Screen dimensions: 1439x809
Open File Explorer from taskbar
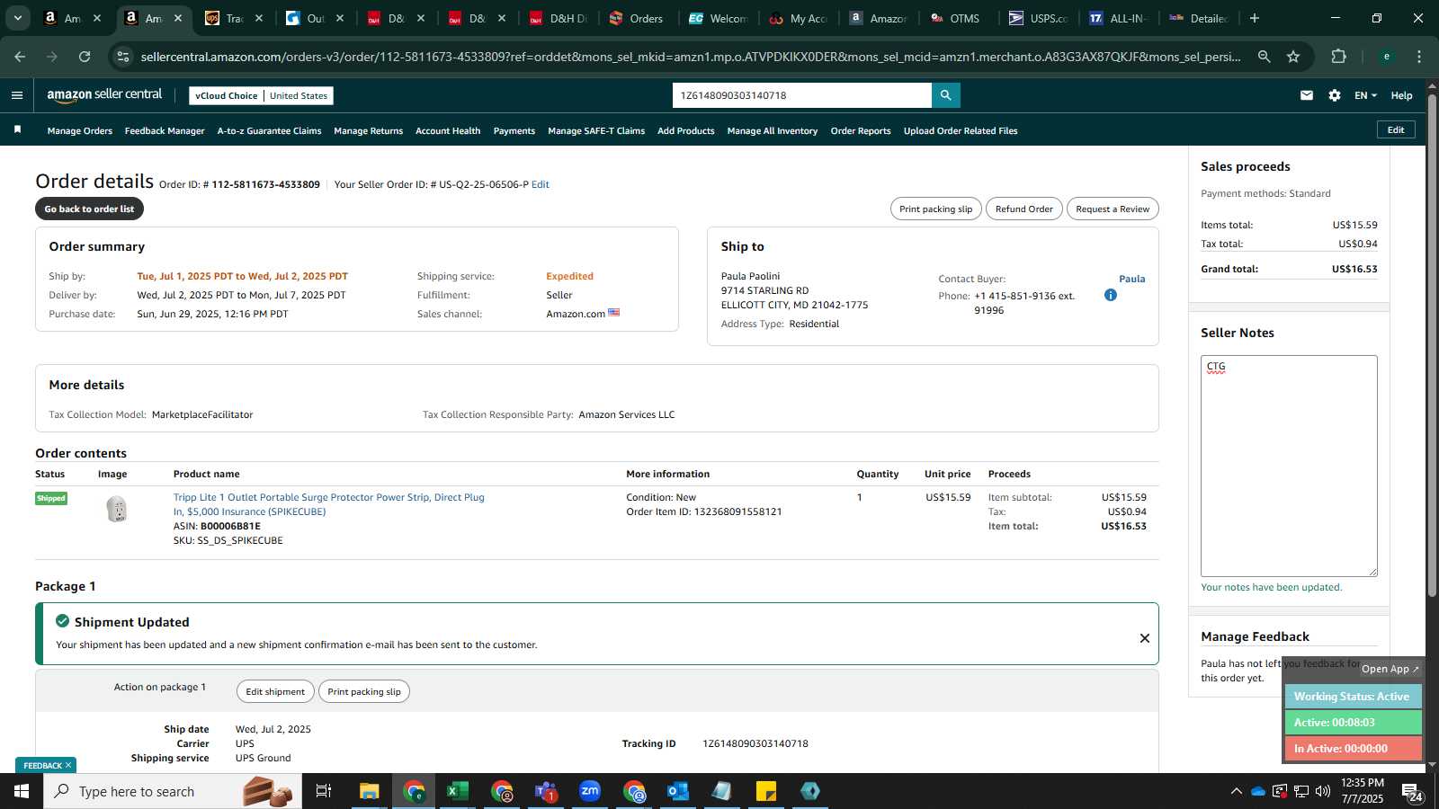click(370, 791)
